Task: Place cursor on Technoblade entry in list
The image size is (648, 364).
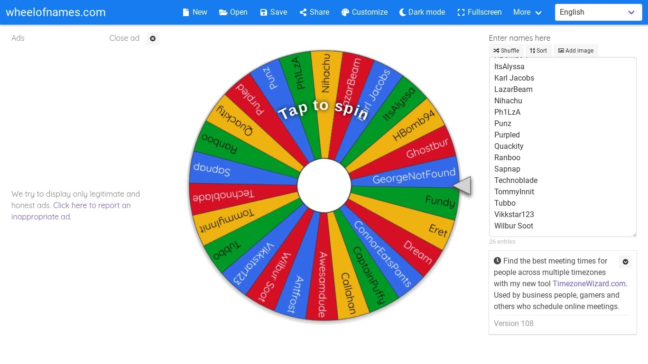Action: click(x=516, y=180)
